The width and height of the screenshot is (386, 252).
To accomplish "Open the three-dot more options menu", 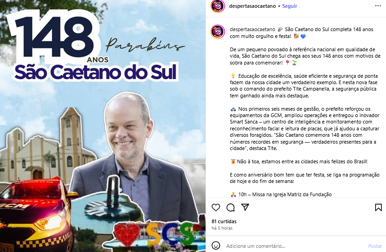I will pos(378,6).
